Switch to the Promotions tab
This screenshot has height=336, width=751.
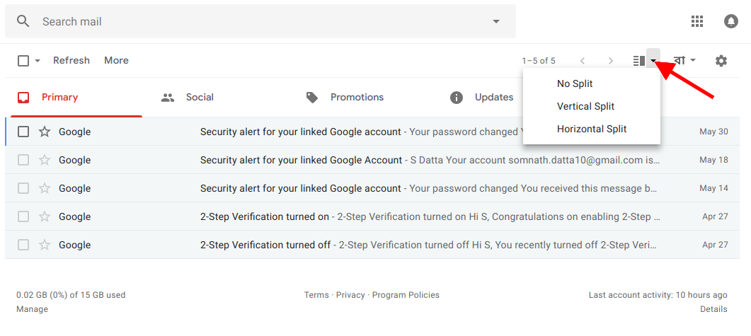(x=356, y=97)
